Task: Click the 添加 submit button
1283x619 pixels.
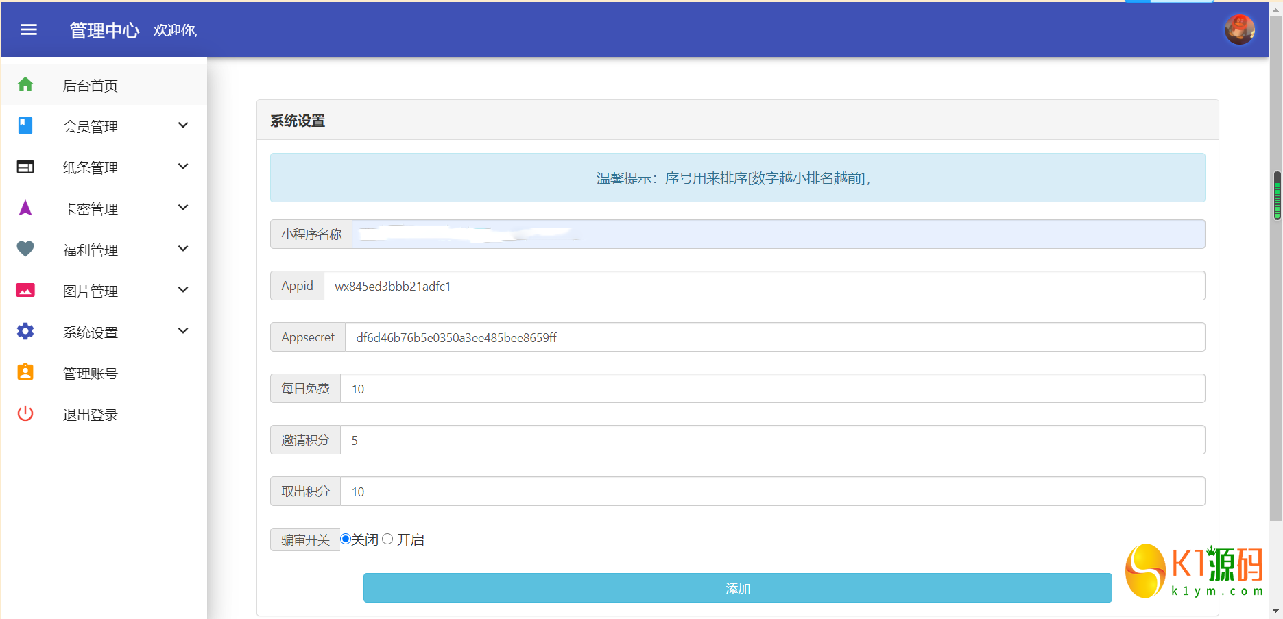Action: (x=737, y=588)
